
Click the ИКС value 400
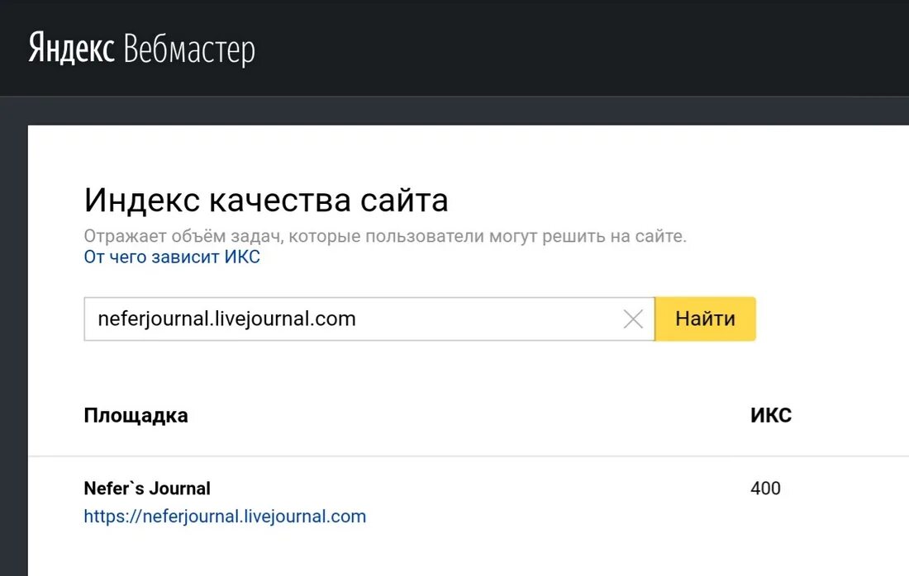765,489
